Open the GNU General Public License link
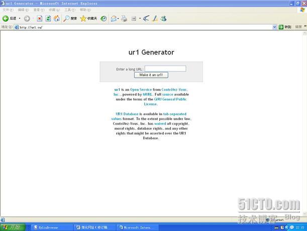Image resolution: width=307 pixels, height=231 pixels. 170,99
